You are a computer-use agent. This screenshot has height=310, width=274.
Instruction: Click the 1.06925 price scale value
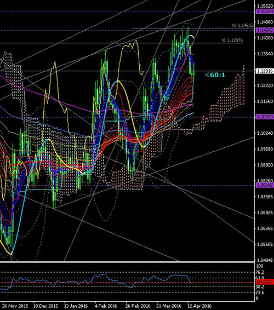[x=265, y=213]
